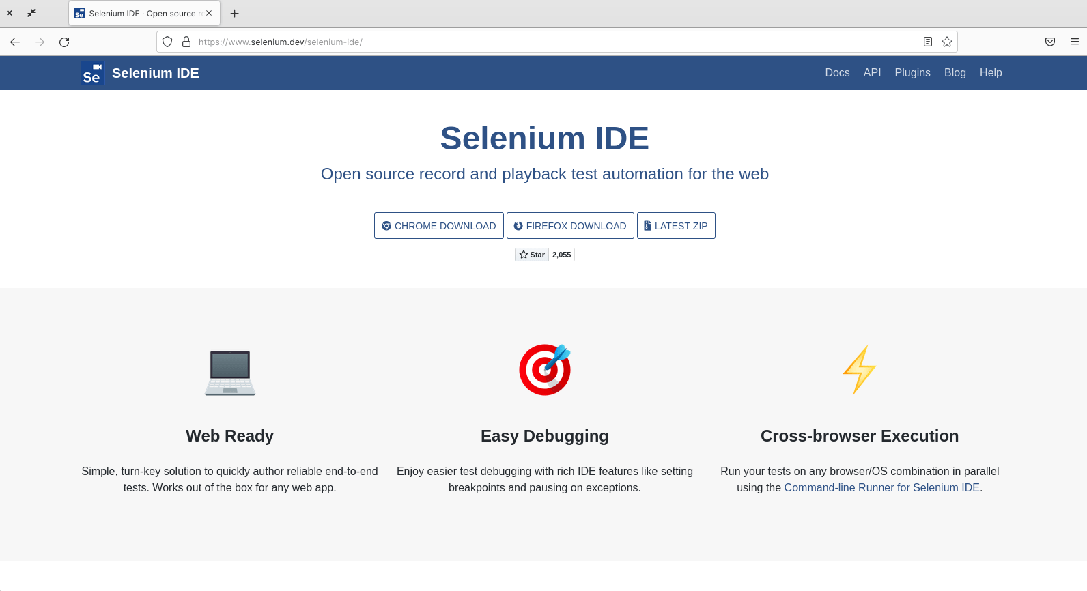Close the Selenium IDE tab

point(209,13)
